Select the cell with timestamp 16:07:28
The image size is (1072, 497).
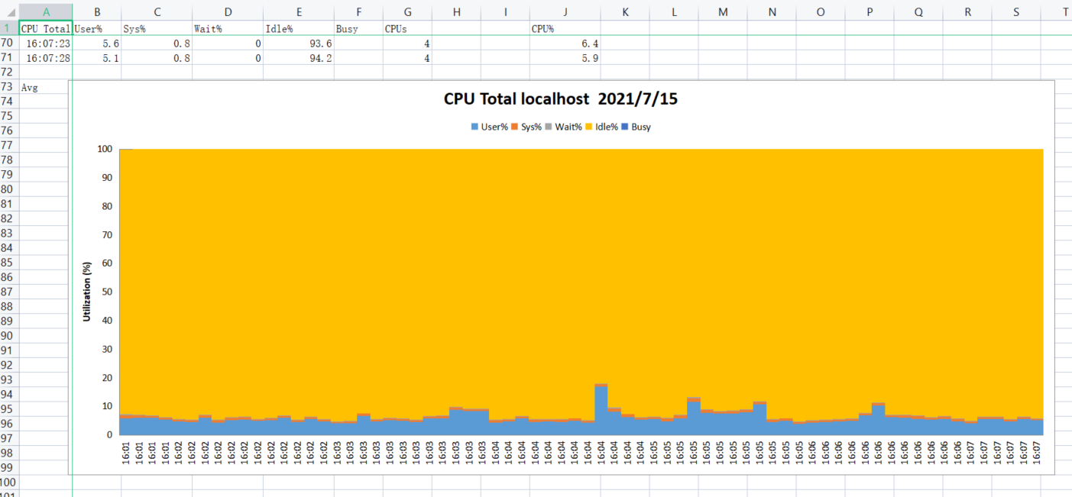click(46, 58)
